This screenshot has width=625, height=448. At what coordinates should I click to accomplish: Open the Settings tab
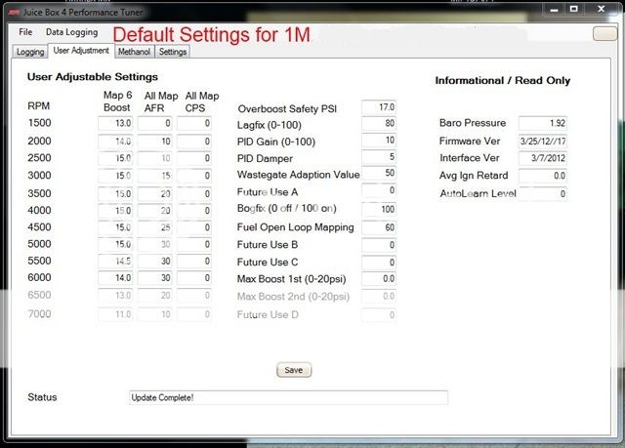click(x=173, y=52)
